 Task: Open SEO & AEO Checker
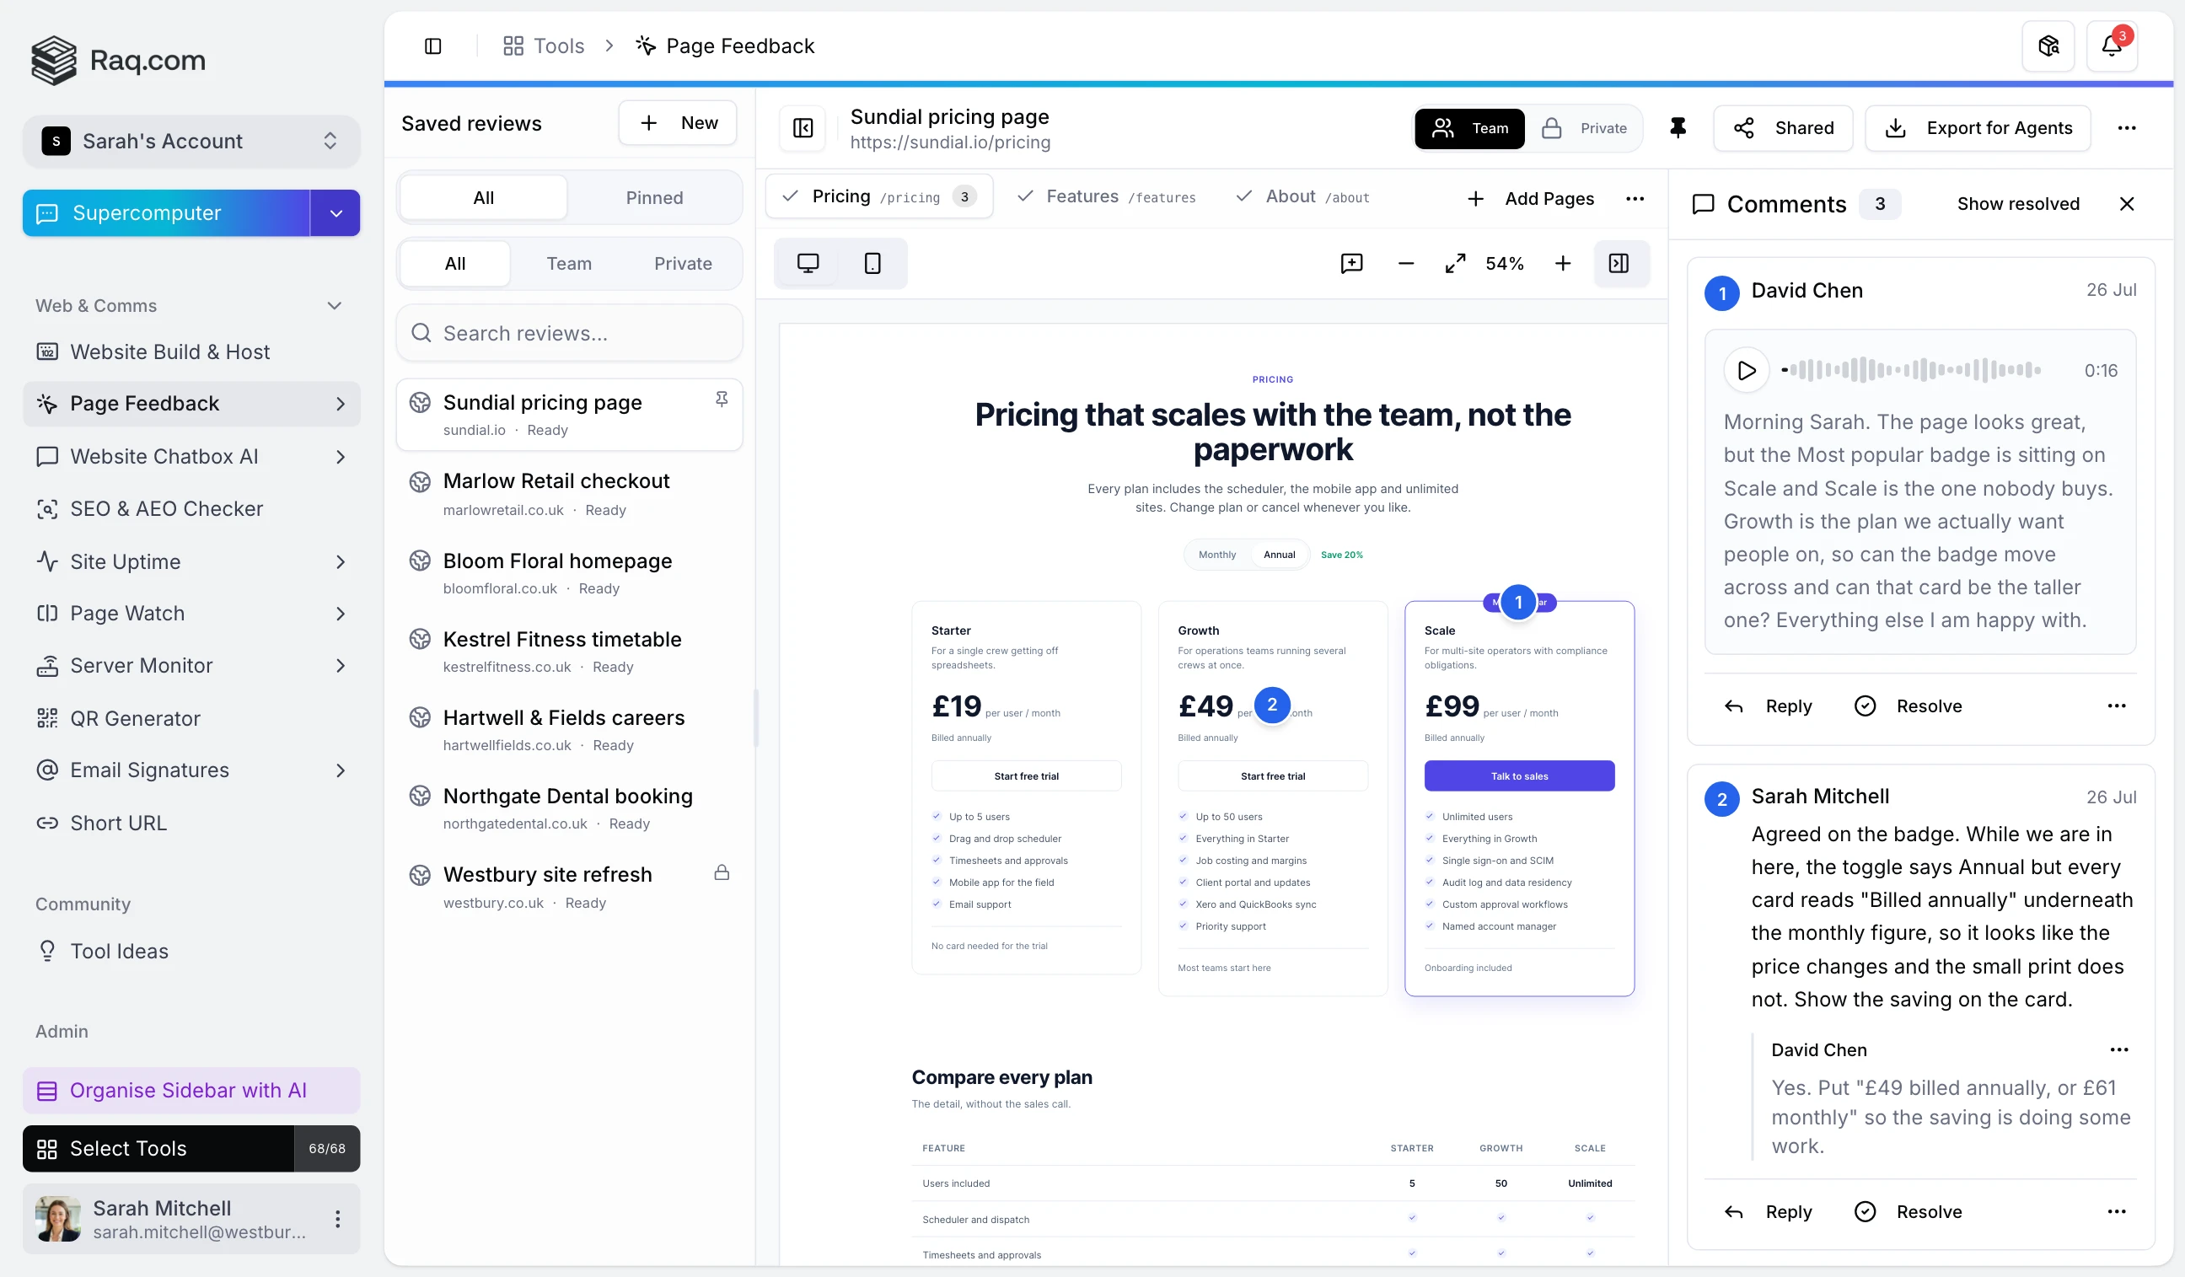(191, 509)
